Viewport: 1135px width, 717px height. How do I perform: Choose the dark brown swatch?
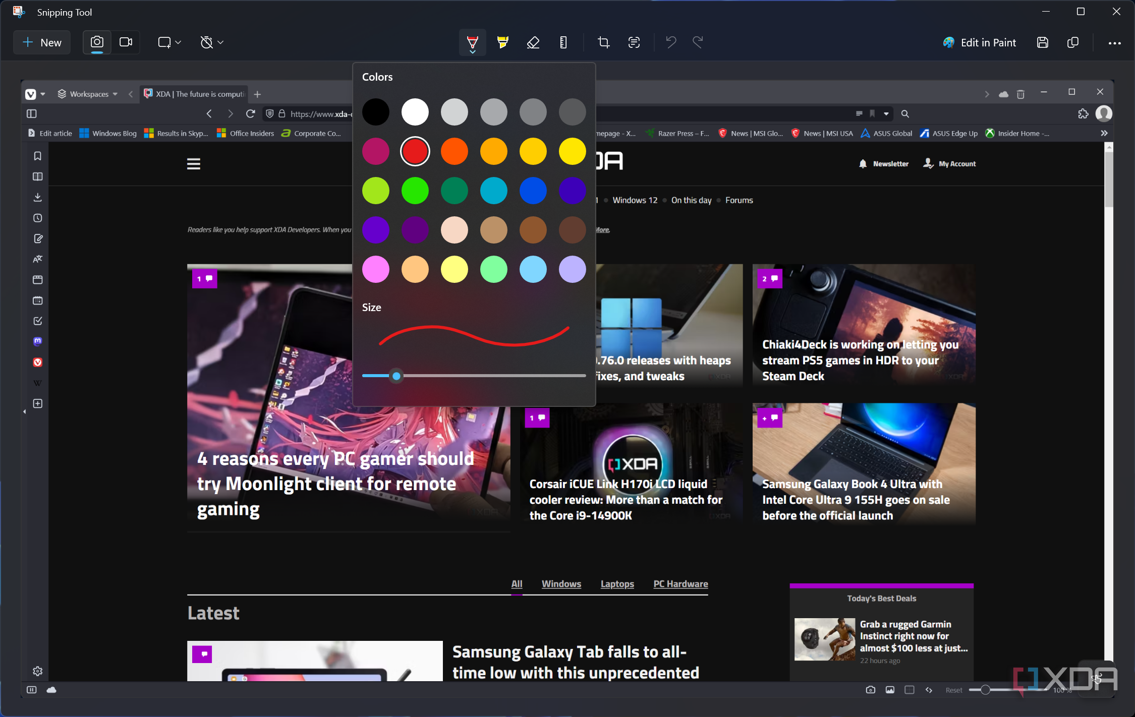tap(572, 230)
